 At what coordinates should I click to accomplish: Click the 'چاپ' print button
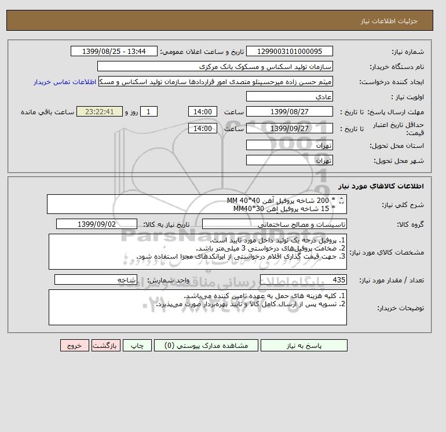pos(137,346)
